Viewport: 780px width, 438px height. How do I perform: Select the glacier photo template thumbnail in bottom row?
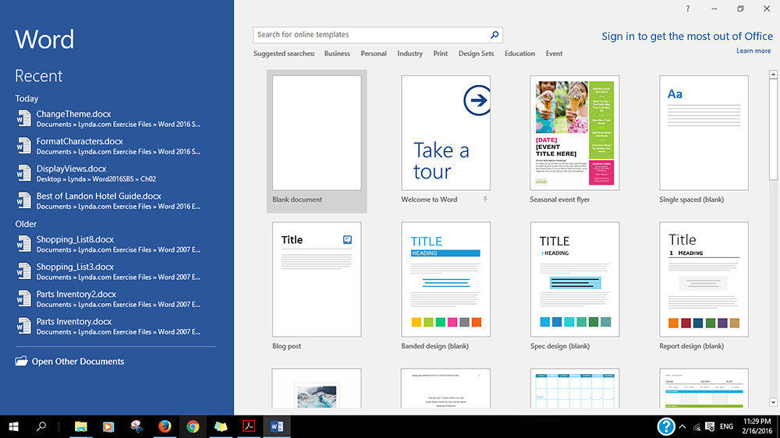tap(317, 388)
